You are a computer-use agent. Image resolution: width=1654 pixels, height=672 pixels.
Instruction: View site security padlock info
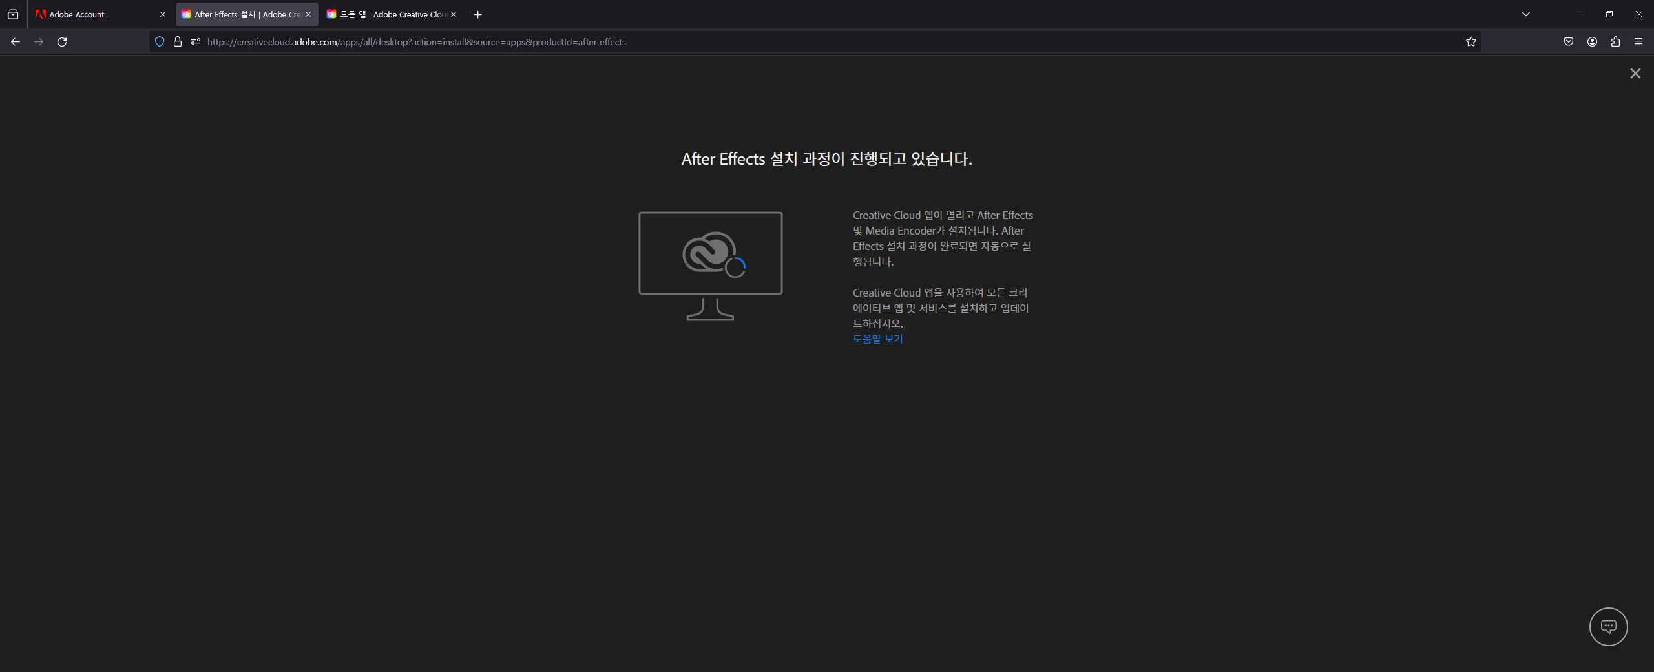(178, 42)
